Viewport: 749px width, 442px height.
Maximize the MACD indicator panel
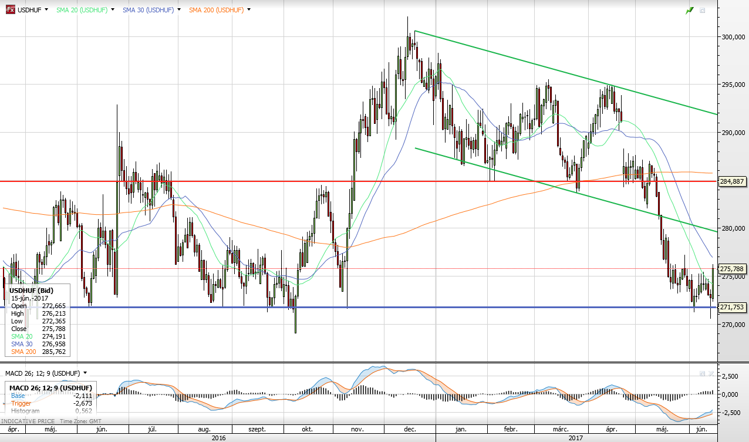coord(702,373)
